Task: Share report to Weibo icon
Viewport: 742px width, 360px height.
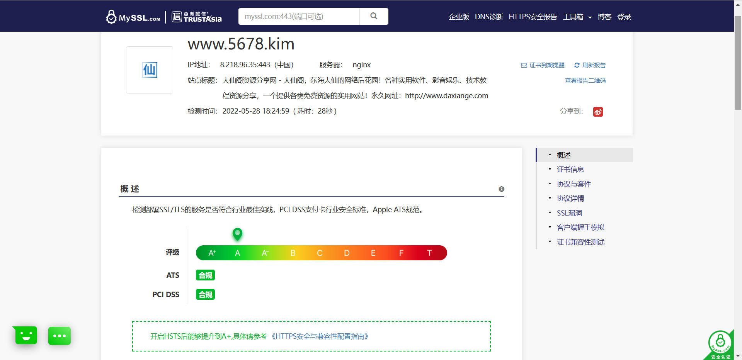Action: pyautogui.click(x=598, y=112)
